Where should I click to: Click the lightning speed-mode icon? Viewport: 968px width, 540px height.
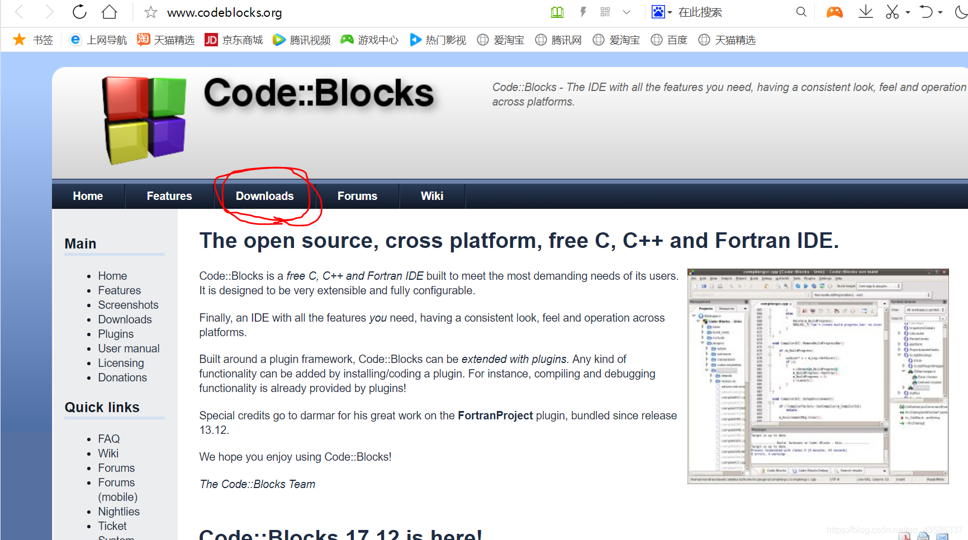tap(583, 12)
